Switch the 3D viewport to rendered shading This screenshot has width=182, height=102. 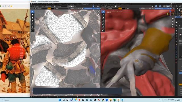171,6
